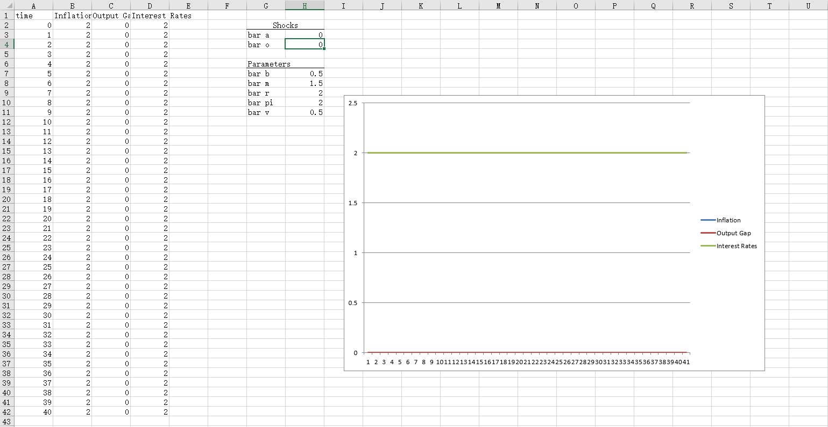The width and height of the screenshot is (828, 427).
Task: Select the 'Interest Rates' header cell in row 1
Action: pos(150,16)
